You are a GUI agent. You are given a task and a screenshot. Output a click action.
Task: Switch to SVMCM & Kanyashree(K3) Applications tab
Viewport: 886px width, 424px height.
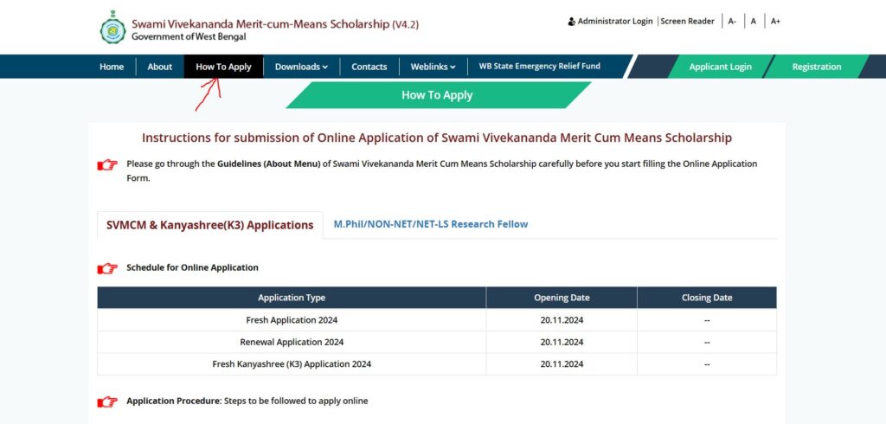(x=209, y=225)
